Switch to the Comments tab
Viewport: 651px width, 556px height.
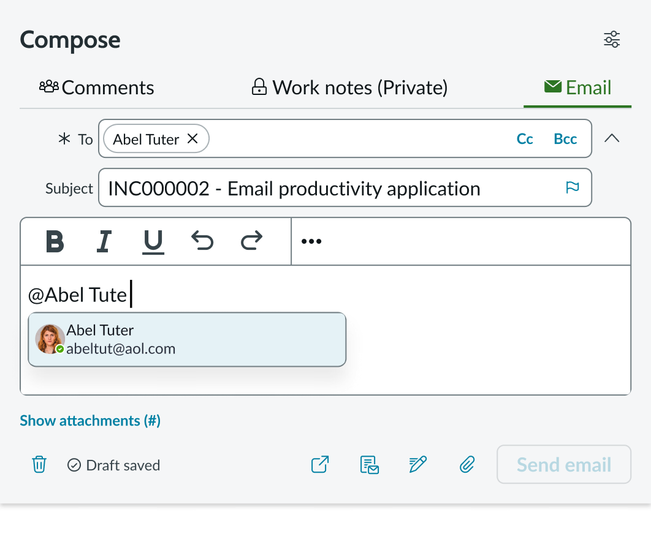point(96,87)
